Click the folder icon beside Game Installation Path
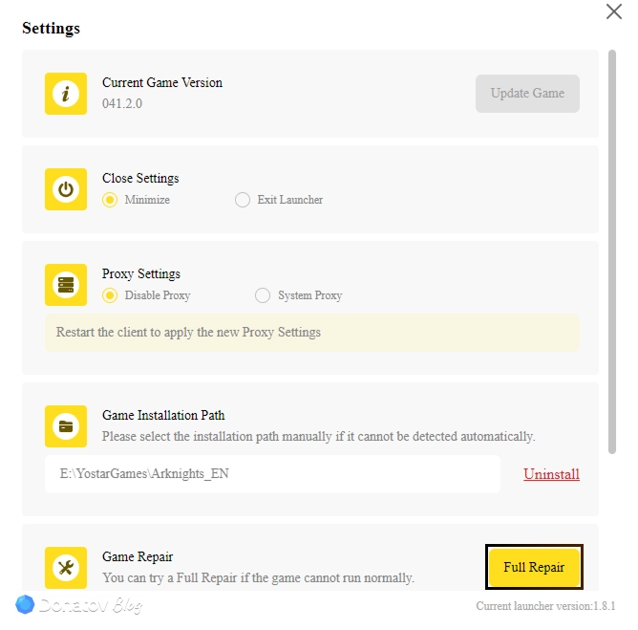Viewport: 638px width, 630px height. [66, 426]
